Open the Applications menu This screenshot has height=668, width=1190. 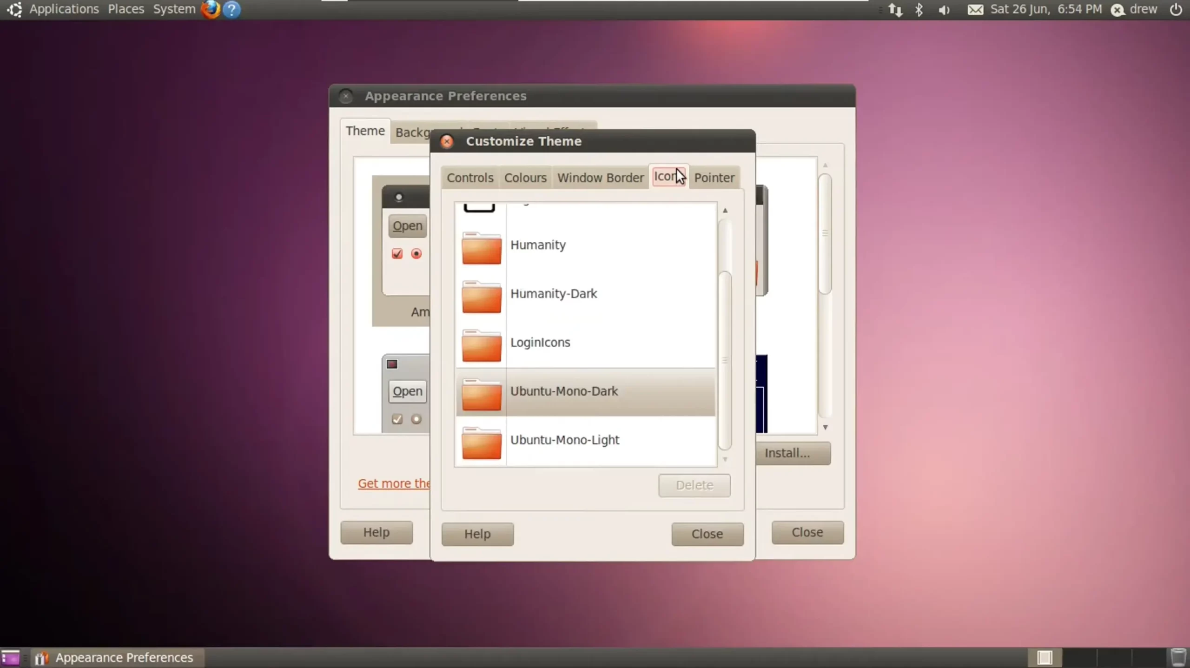pos(64,9)
